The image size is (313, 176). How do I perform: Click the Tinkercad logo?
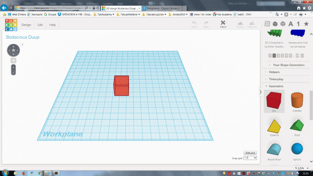point(11,25)
